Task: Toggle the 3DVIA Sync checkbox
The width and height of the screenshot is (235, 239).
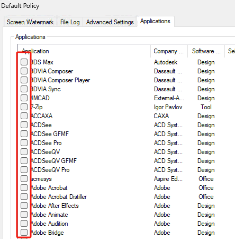Action: 24,89
